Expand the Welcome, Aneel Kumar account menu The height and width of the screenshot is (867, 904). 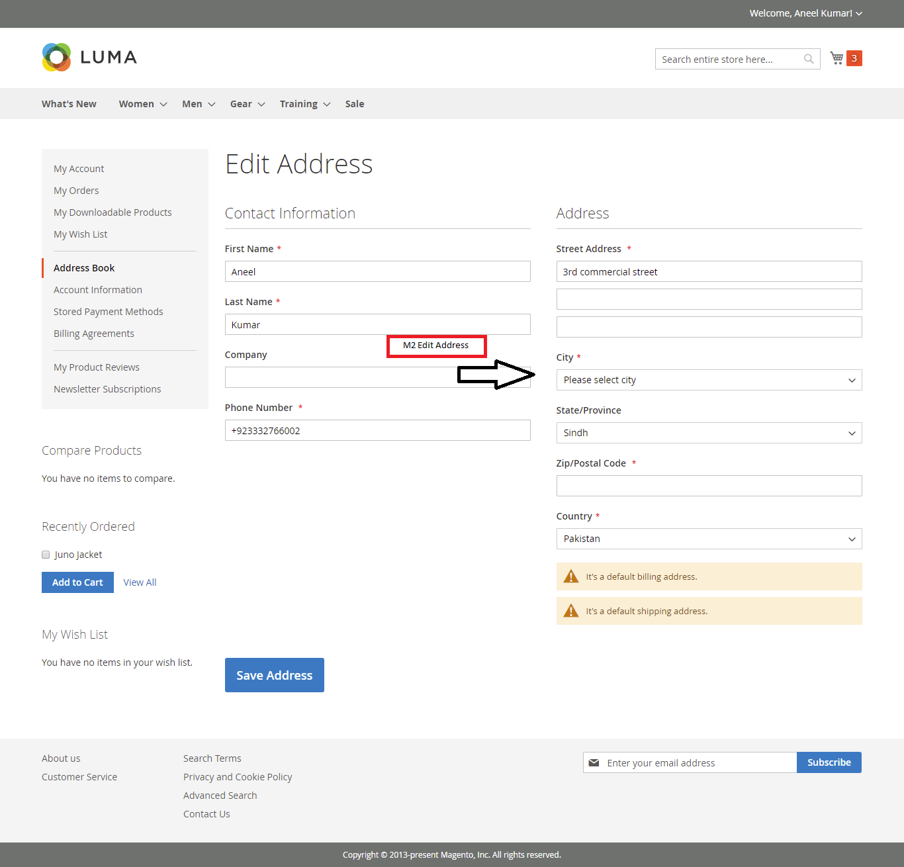pyautogui.click(x=805, y=13)
